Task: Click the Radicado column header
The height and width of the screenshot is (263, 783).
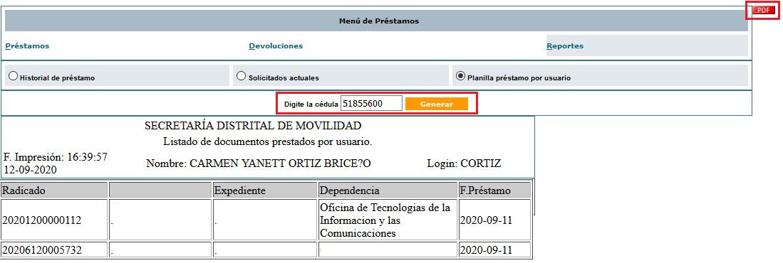Action: pyautogui.click(x=54, y=190)
